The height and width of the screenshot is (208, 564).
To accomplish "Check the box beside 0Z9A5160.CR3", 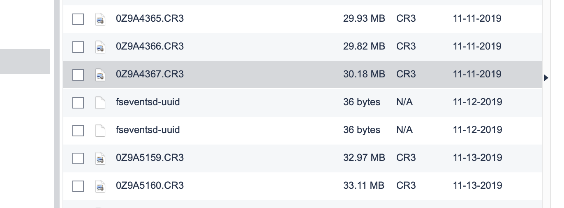I will 78,186.
